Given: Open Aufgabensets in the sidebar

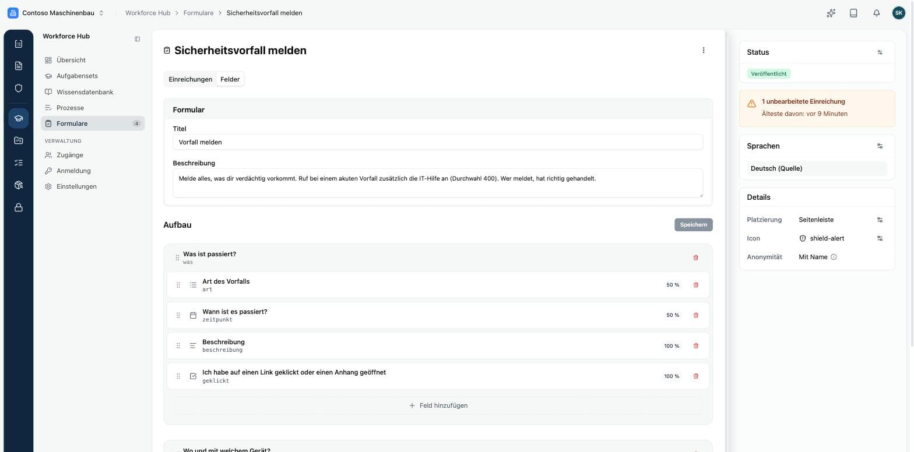Looking at the screenshot, I should tap(93, 76).
